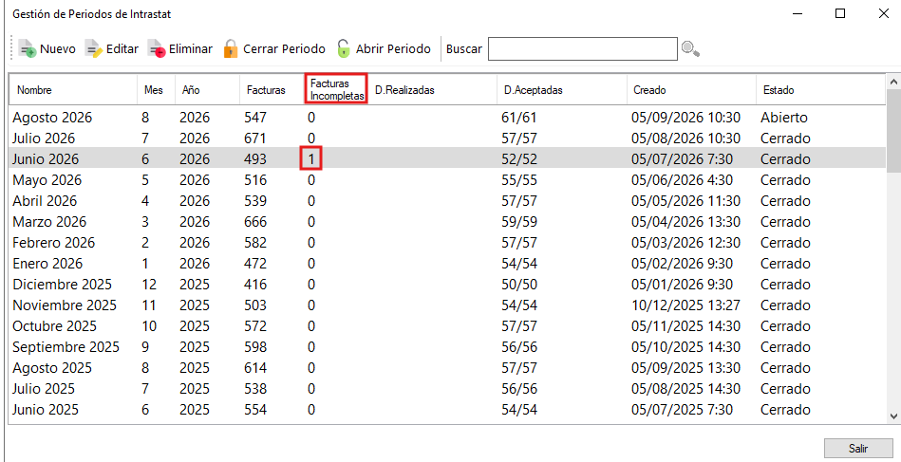Sort by the Creado column header
The width and height of the screenshot is (901, 462).
pos(691,90)
